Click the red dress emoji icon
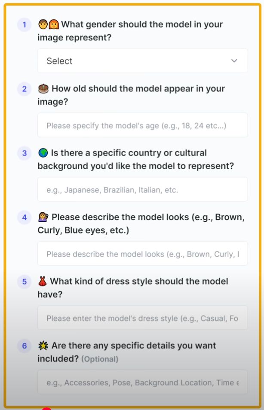This screenshot has width=264, height=410. click(x=43, y=281)
